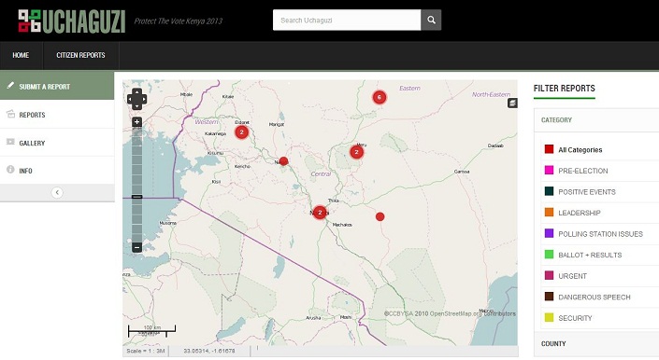The height and width of the screenshot is (360, 659).
Task: Click the purple Polling Station Issues swatch
Action: [549, 233]
